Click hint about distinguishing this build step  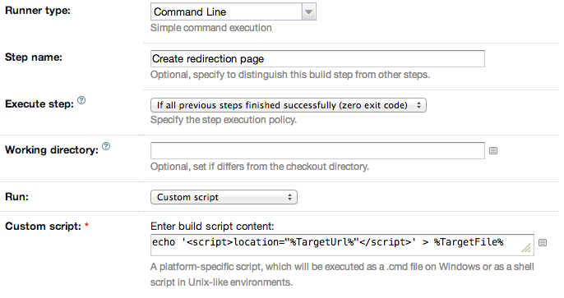click(x=290, y=75)
